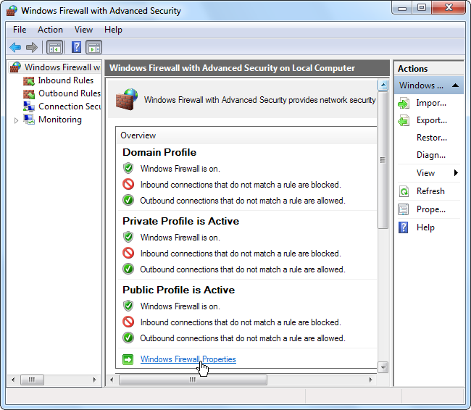Click Public Profile firewall-on shield icon
Screen dimensions: 471x410
tap(128, 306)
